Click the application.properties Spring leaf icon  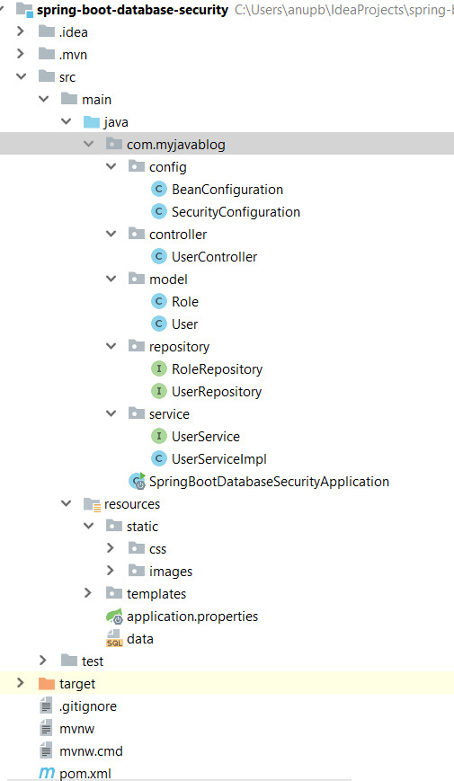[x=114, y=617]
